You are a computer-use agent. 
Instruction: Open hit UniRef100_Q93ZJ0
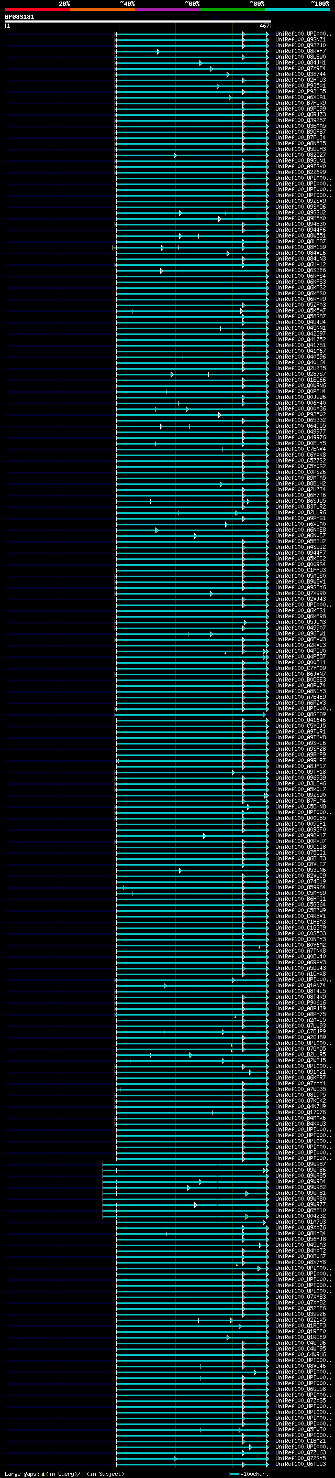pos(300,45)
